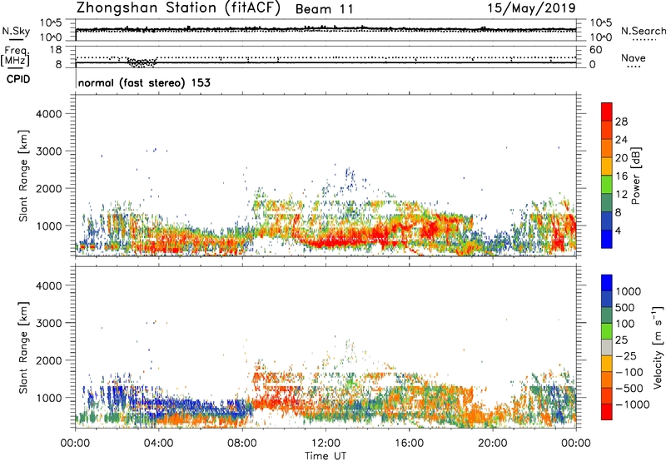Screen dimensions: 666x461
Task: Click the 28 tick on the power colorbar
Action: coord(621,121)
